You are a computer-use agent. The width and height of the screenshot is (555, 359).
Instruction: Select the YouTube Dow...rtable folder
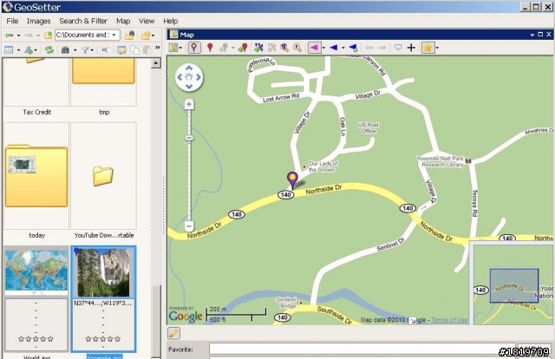(x=103, y=176)
